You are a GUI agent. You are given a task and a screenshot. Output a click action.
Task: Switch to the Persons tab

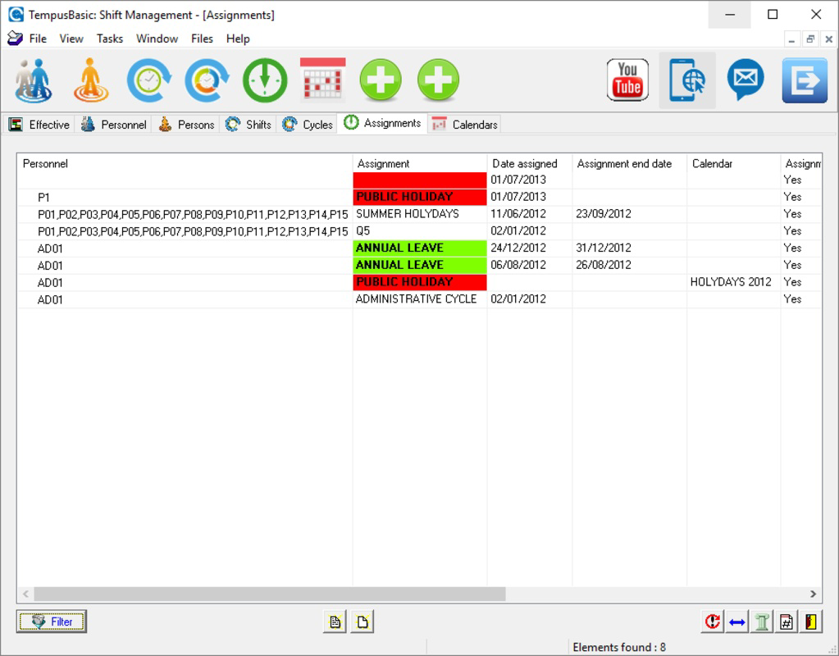[x=185, y=125]
